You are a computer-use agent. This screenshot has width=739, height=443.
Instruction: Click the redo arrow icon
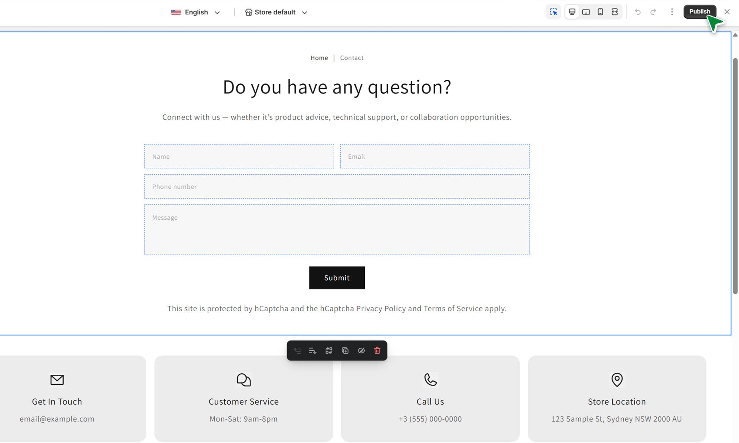pos(653,12)
